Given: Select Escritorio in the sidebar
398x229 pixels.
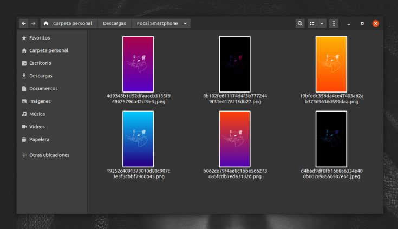Looking at the screenshot, I should pyautogui.click(x=40, y=63).
